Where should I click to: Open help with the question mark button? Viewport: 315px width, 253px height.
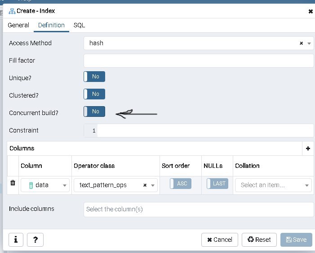pos(35,240)
